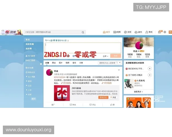Select the 音乐 feed tab
The image size is (172, 137).
click(74, 63)
